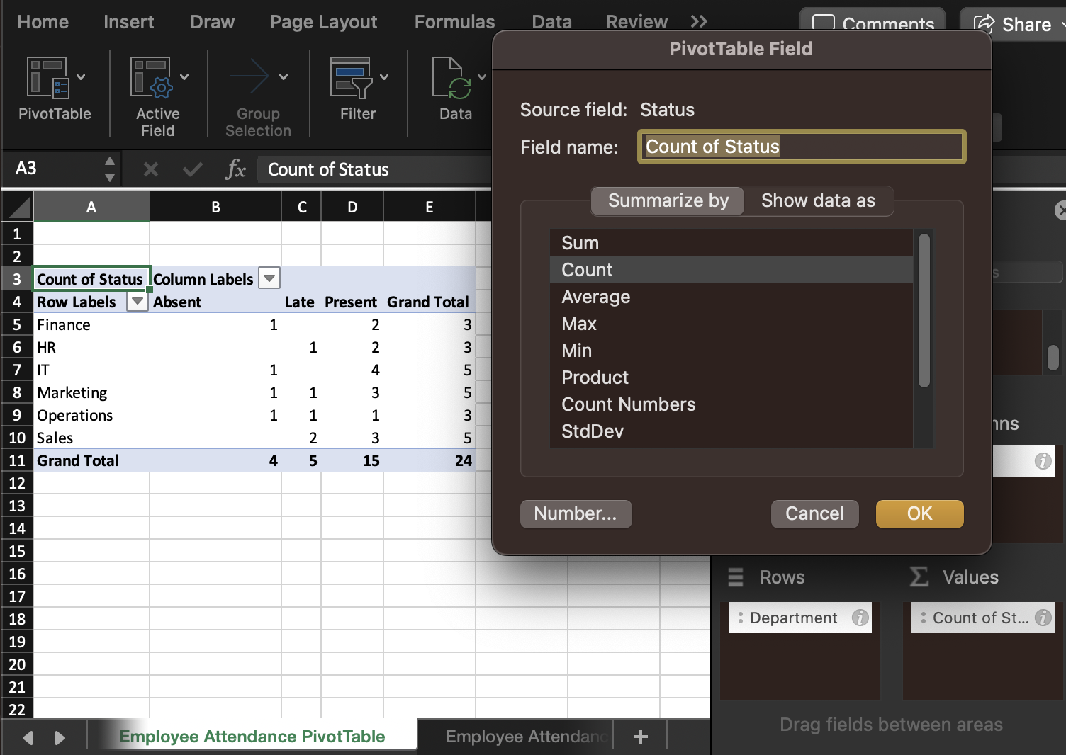Image resolution: width=1066 pixels, height=755 pixels.
Task: Expand the Group Selection dropdown chevron
Action: (x=284, y=77)
